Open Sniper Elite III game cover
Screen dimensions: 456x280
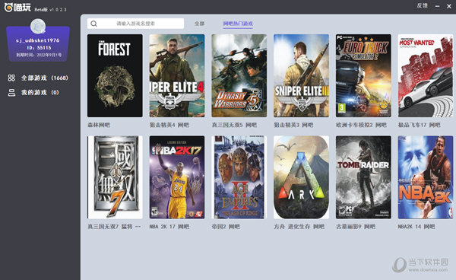301,75
